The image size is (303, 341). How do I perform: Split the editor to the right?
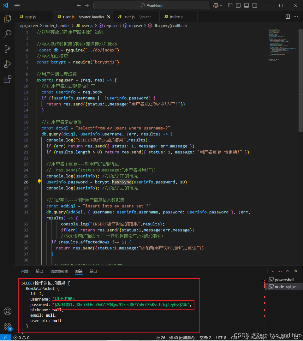coord(287,16)
